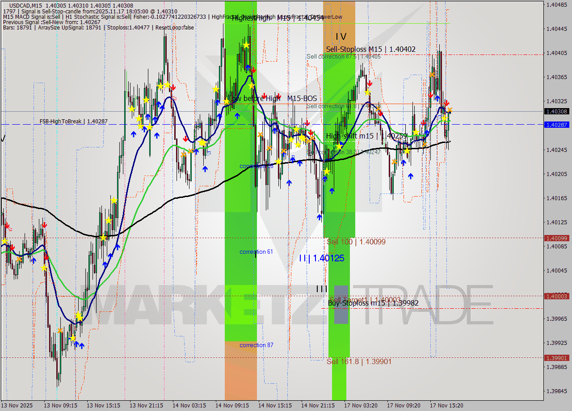The image size is (572, 411).
Task: Click the blue buy arrow near 14 Nov 15:15
Action: pyautogui.click(x=290, y=182)
